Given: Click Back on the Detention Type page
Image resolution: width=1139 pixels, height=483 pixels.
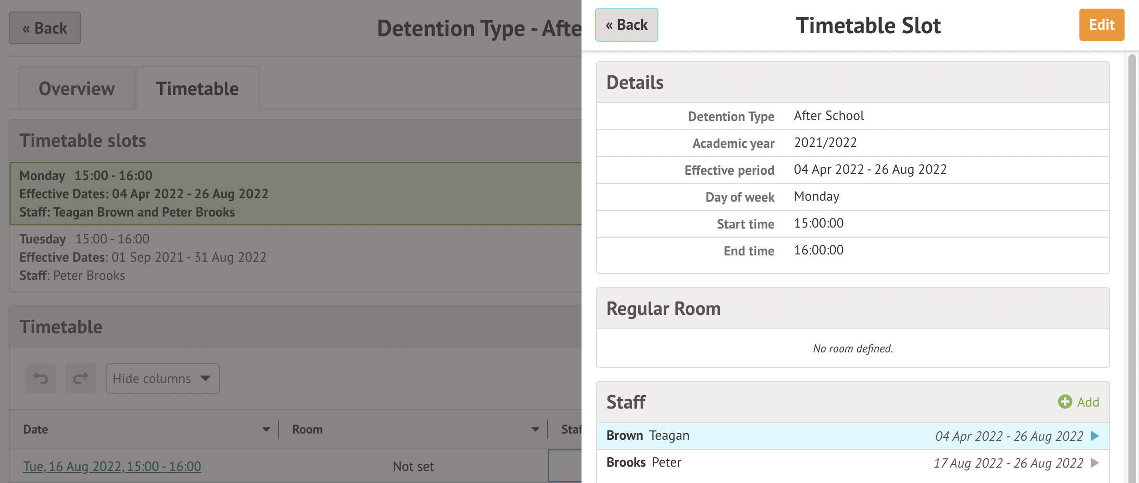Looking at the screenshot, I should (x=45, y=28).
